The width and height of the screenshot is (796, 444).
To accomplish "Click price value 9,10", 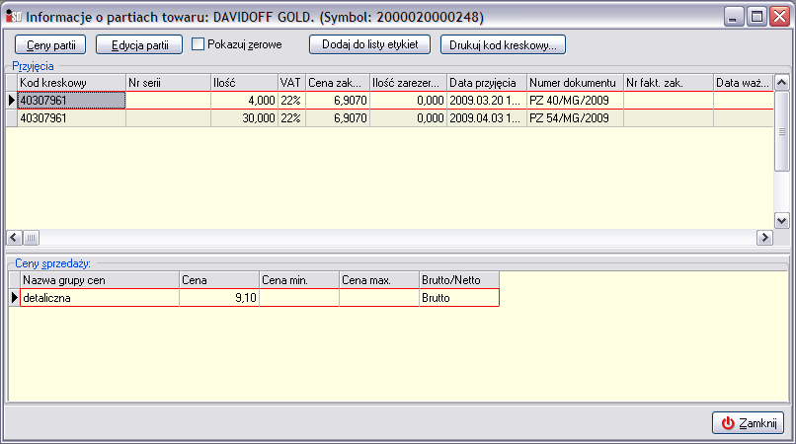I will (x=219, y=298).
